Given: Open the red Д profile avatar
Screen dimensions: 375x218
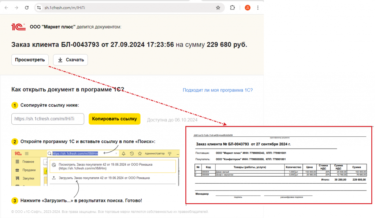Looking at the screenshot, I should point(248,8).
